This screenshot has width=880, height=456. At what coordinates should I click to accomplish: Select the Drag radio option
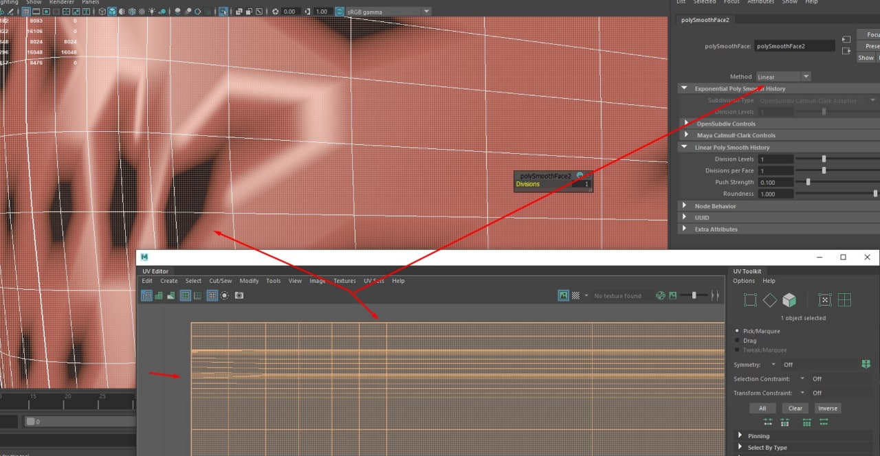tap(737, 341)
